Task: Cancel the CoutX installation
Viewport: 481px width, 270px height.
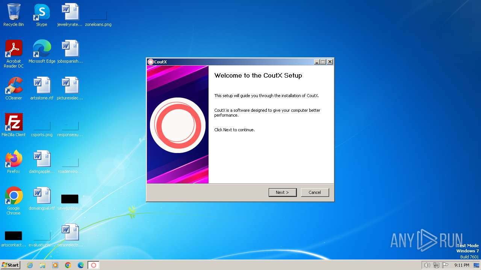Action: point(315,192)
